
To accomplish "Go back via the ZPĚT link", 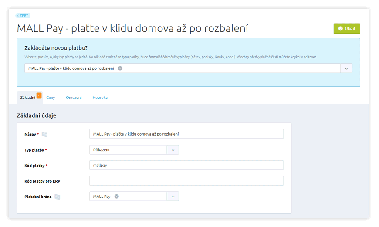I will 23,16.
